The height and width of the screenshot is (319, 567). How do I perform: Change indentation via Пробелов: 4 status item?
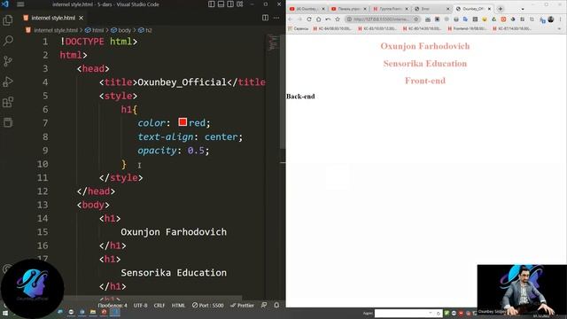tap(113, 305)
